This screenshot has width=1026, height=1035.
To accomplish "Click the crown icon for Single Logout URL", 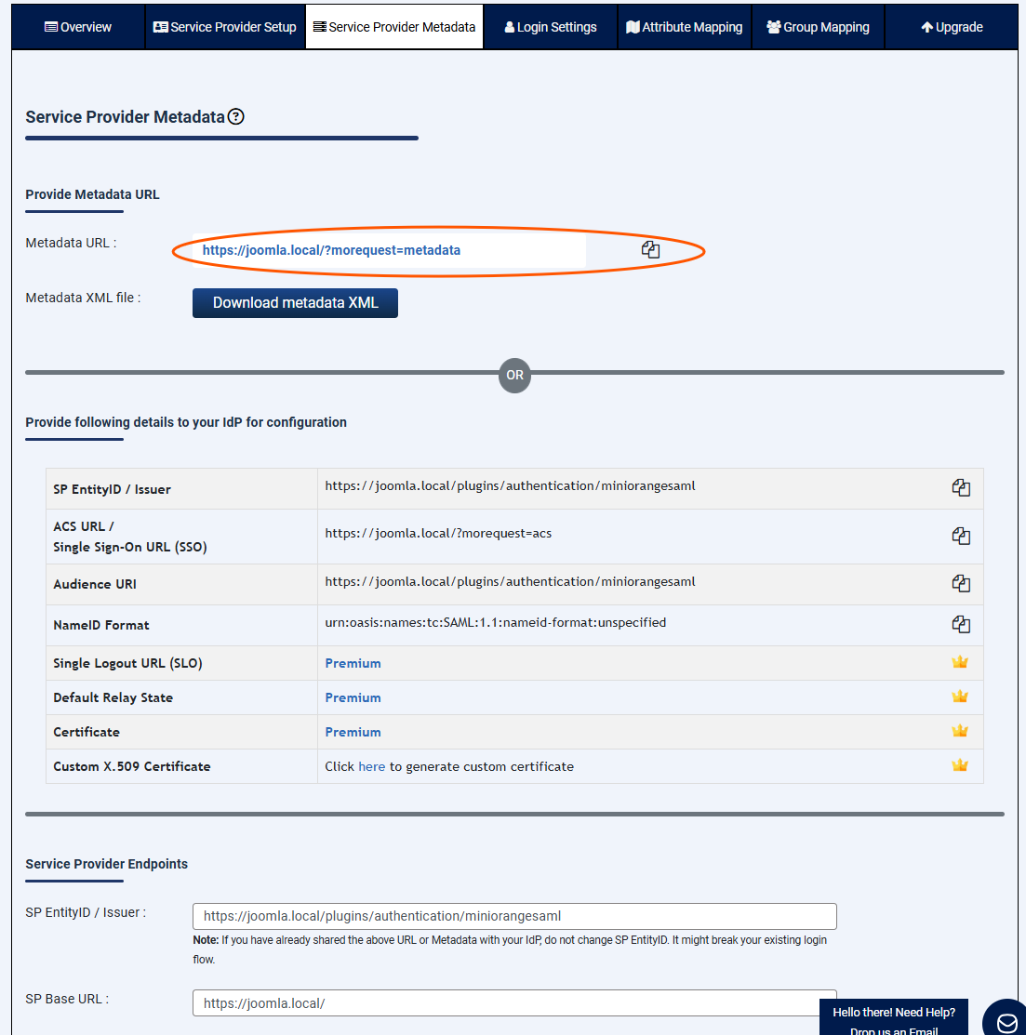I will click(960, 662).
